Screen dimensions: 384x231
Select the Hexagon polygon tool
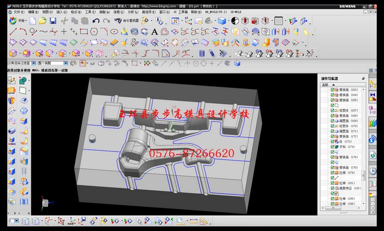(x=94, y=31)
